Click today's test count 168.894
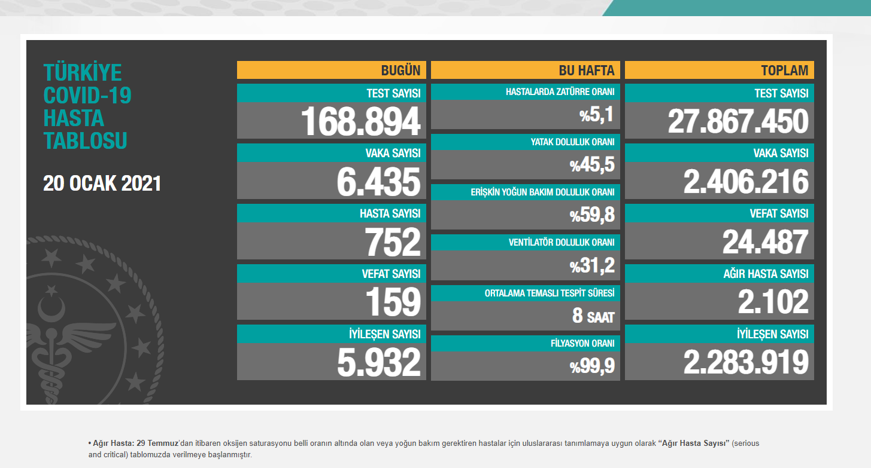 point(360,121)
